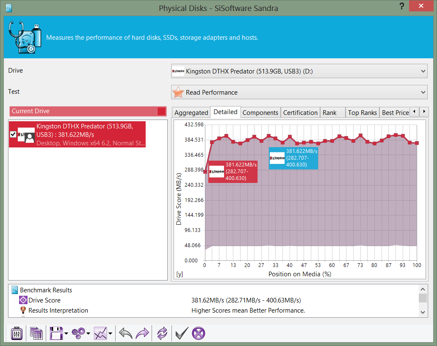Click the gears engine settings icon
The width and height of the screenshot is (437, 346).
tap(78, 333)
